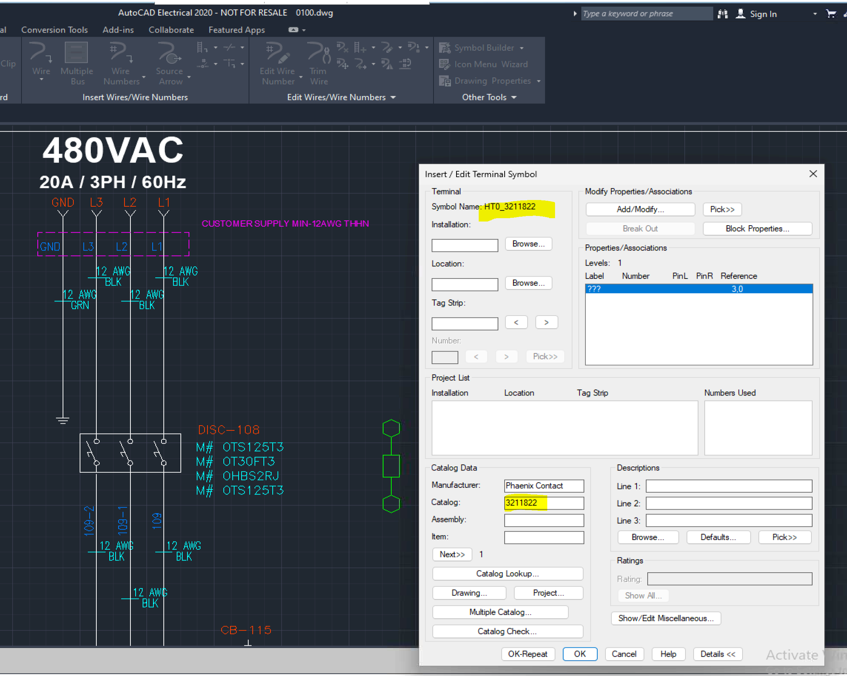This screenshot has height=676, width=847.
Task: Click the Sign In user icon
Action: (741, 13)
